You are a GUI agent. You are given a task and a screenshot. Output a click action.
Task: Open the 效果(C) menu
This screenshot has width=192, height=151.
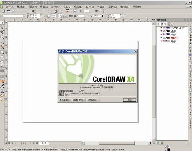click(x=67, y=7)
